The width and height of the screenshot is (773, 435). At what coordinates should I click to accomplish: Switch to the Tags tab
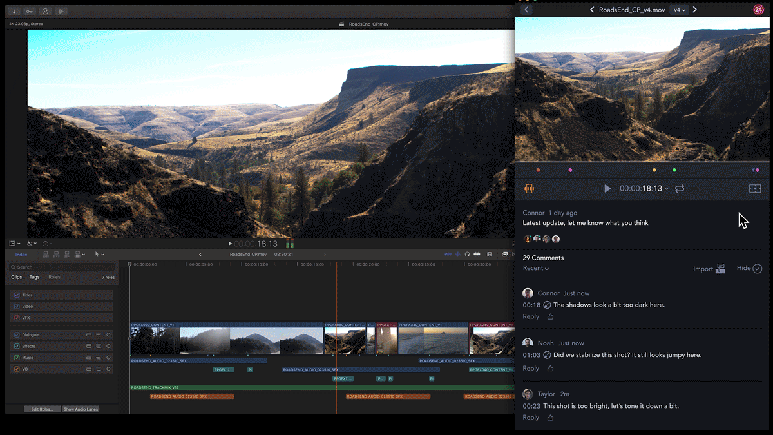pos(34,277)
